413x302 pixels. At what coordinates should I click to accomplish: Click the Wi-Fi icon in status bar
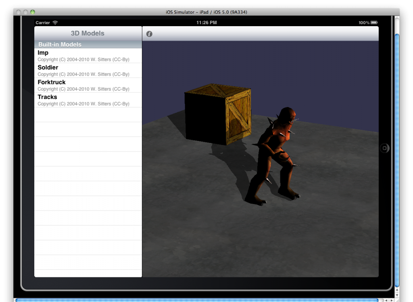tap(55, 23)
